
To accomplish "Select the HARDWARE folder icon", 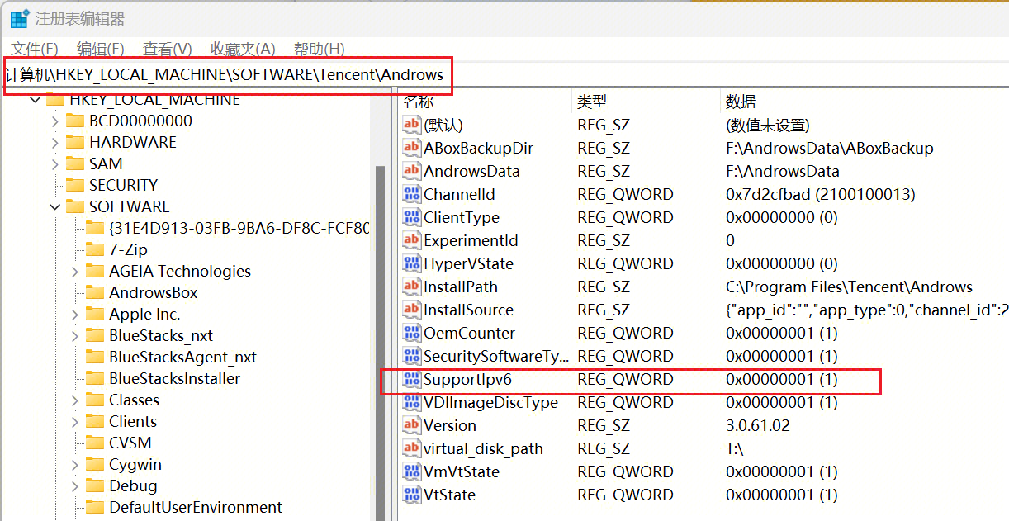I will pyautogui.click(x=75, y=142).
